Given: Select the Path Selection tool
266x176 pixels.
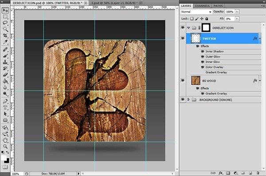Looking at the screenshot, I should click(x=5, y=113).
